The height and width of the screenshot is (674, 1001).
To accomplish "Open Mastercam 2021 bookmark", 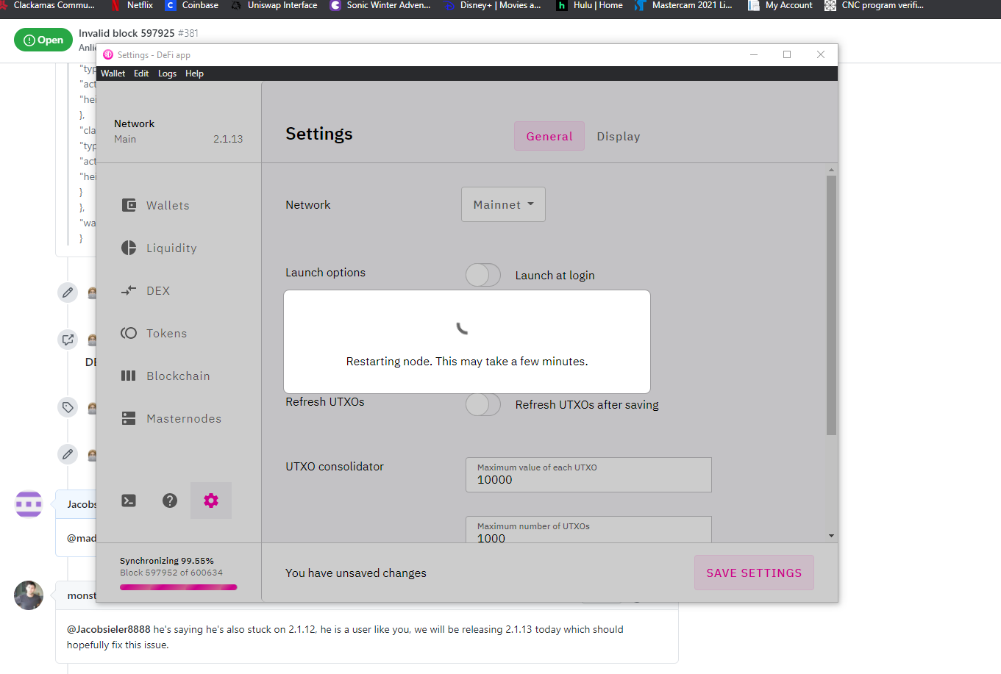I will [683, 5].
